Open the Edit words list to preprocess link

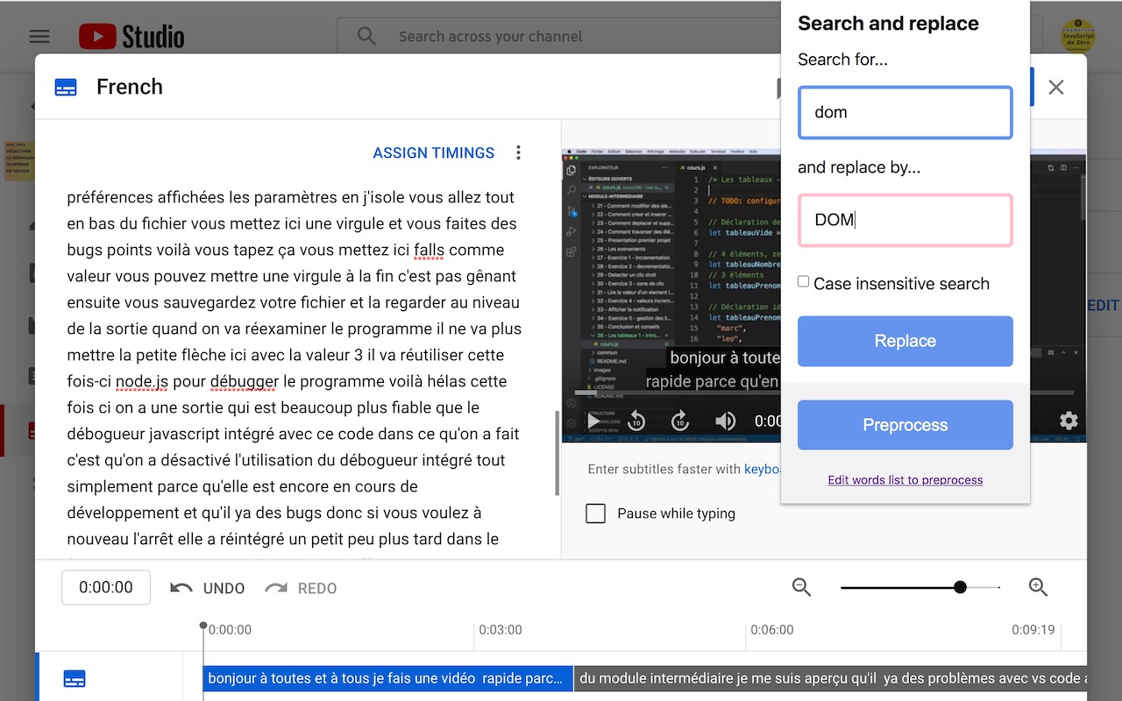point(905,480)
